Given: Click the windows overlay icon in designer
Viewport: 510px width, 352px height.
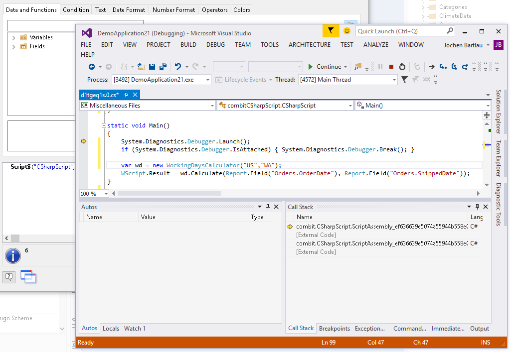Looking at the screenshot, I should [x=28, y=277].
